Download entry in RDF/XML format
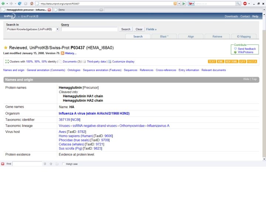The image size is (266, 200). (232, 61)
